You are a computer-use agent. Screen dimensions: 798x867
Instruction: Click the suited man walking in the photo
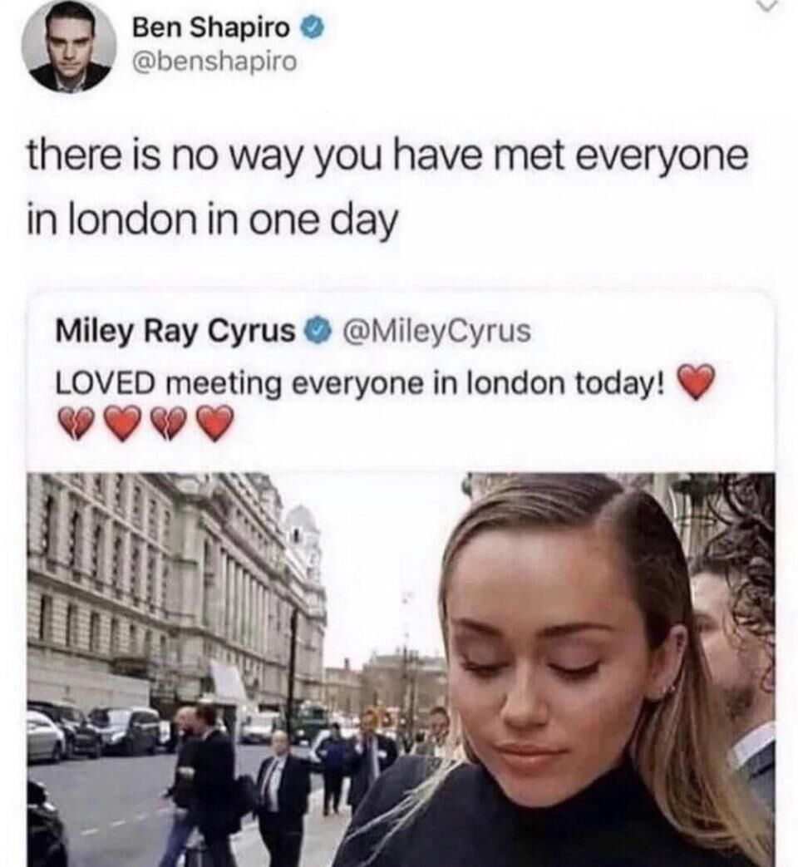coord(283,786)
